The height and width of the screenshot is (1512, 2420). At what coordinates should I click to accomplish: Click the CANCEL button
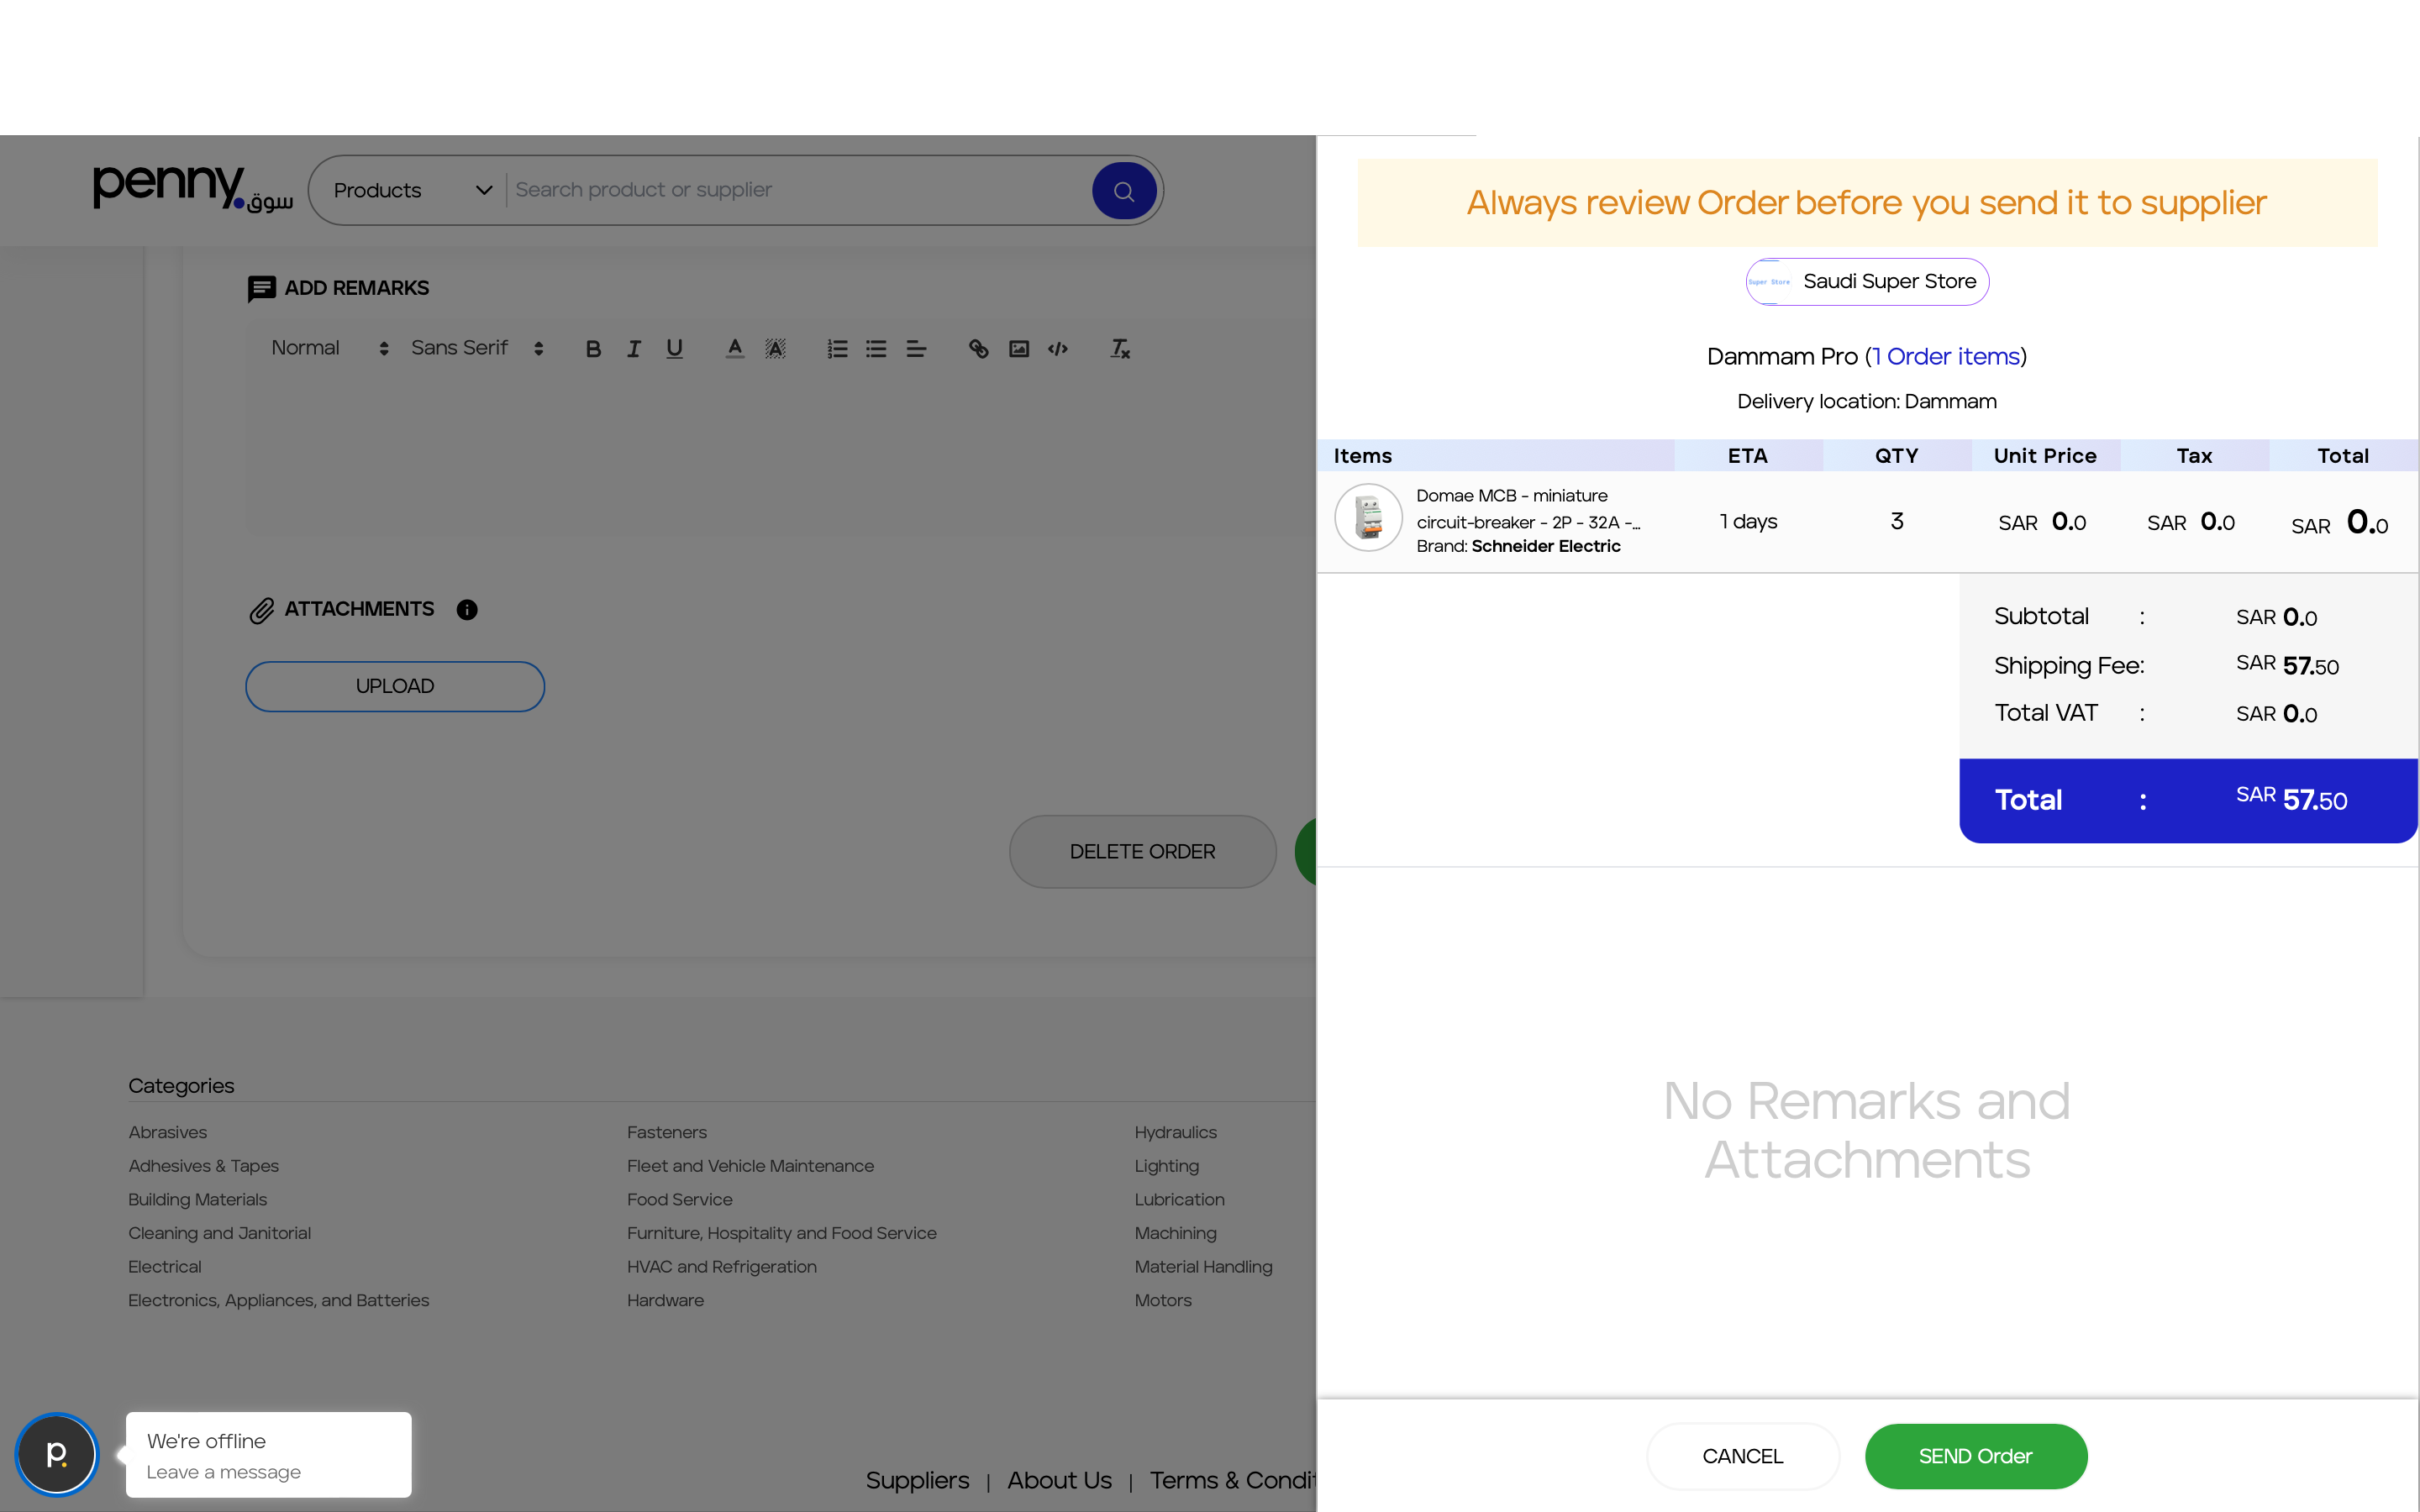(1742, 1456)
